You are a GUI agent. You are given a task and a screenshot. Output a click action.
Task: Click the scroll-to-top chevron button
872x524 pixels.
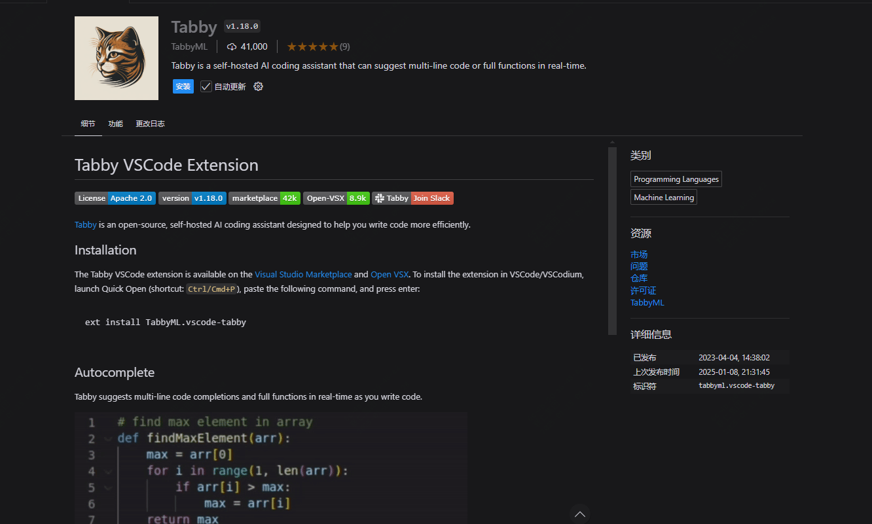[579, 514]
